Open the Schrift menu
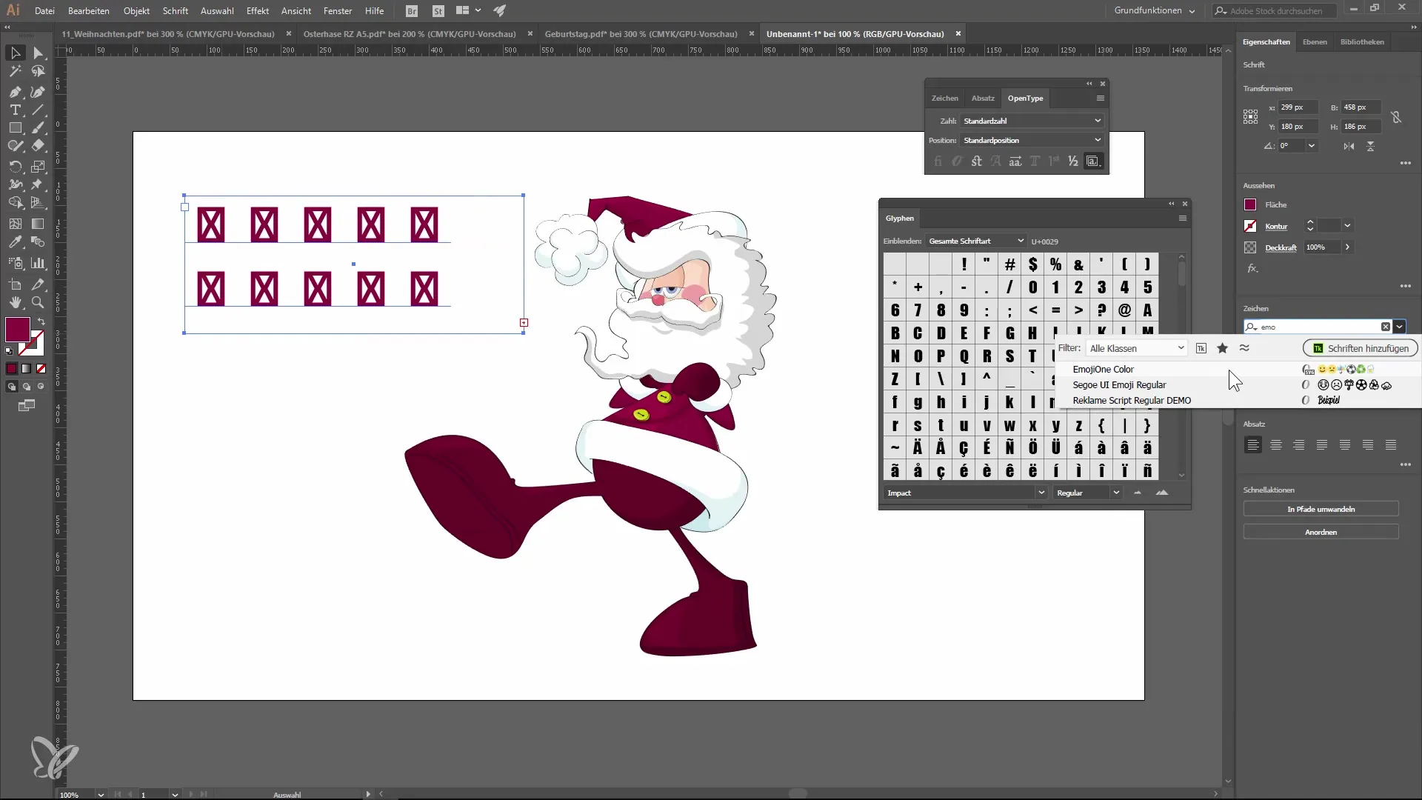This screenshot has height=800, width=1422. [176, 10]
